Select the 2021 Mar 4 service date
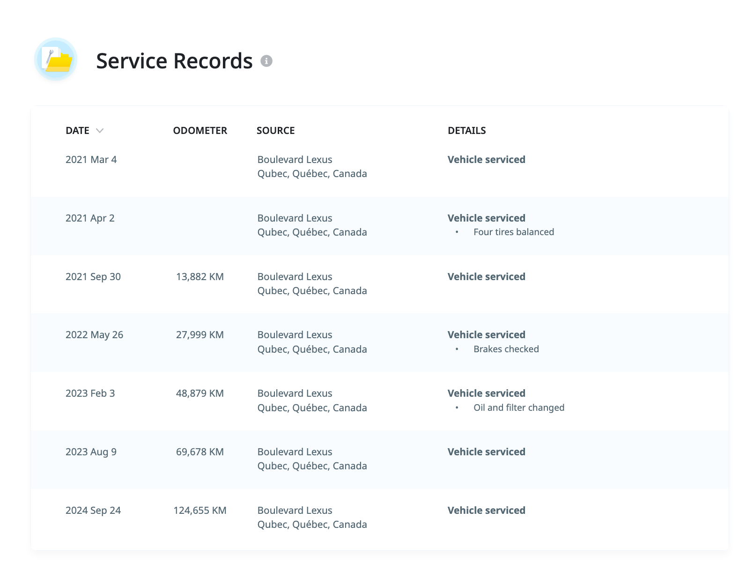The width and height of the screenshot is (754, 563). click(x=91, y=160)
